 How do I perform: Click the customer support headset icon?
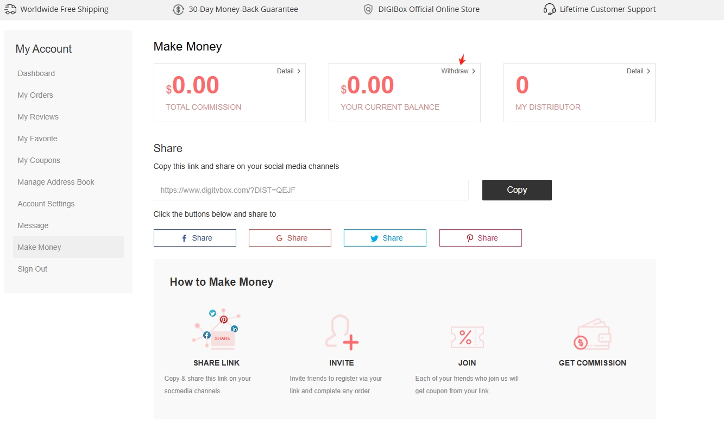[x=550, y=9]
